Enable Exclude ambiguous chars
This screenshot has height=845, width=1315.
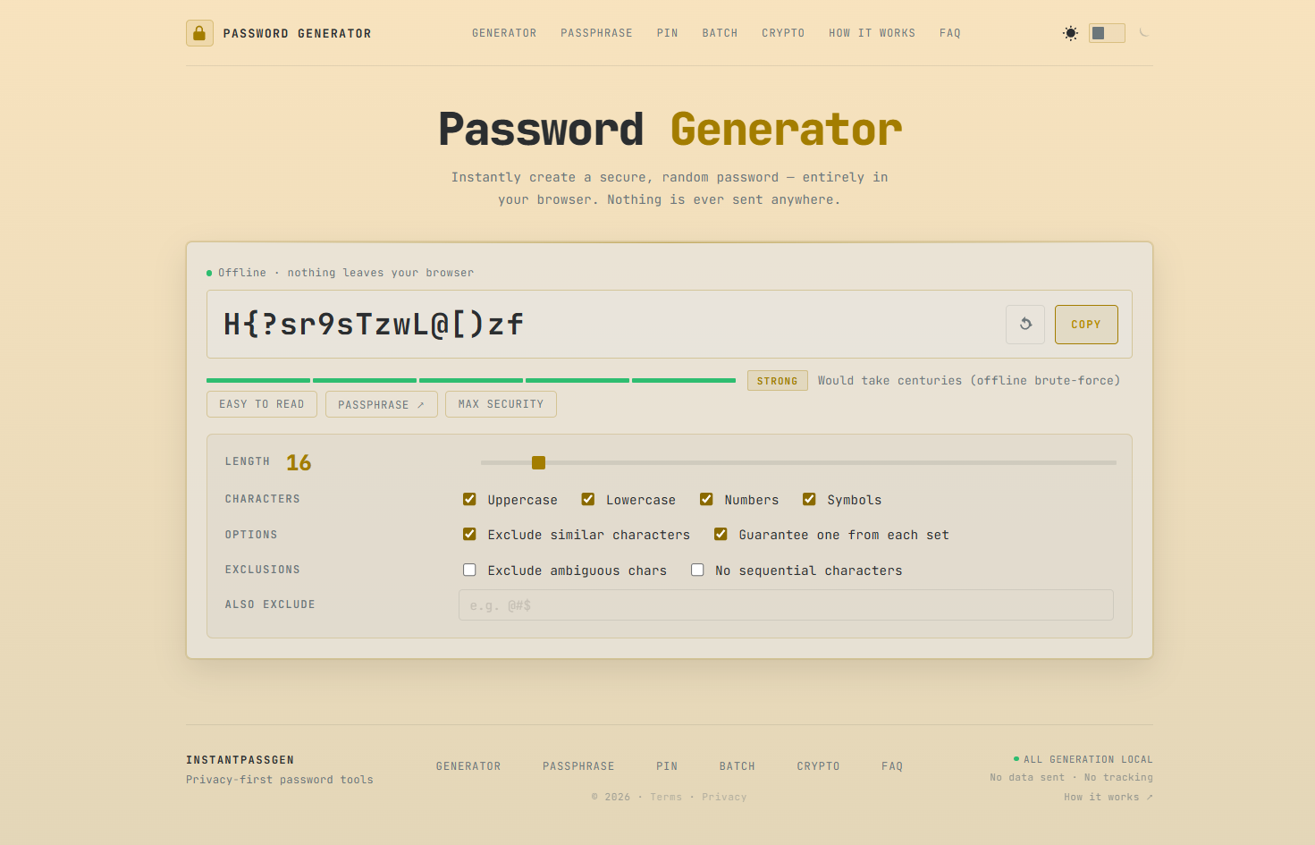[469, 570]
